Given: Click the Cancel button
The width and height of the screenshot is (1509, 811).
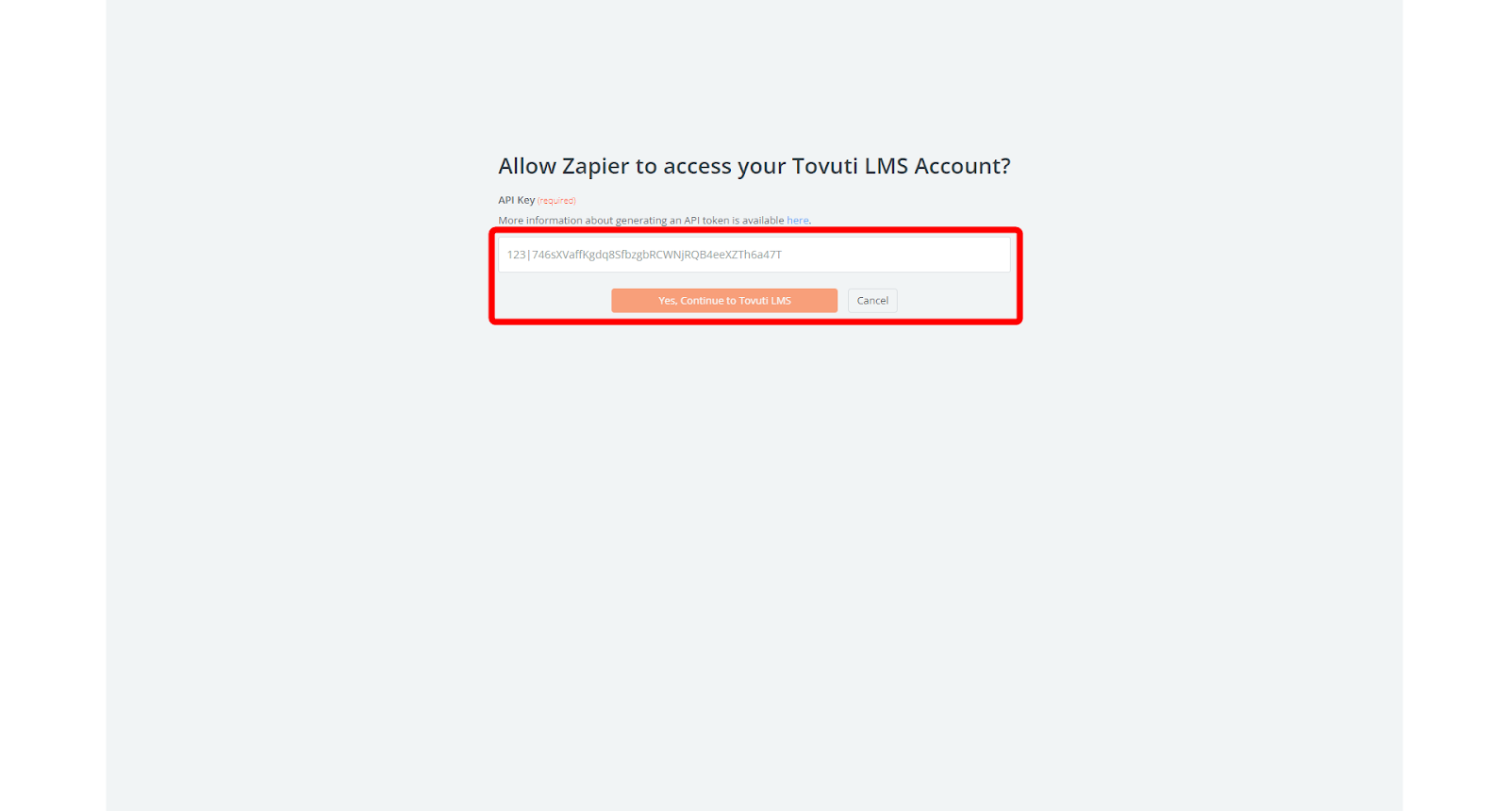Looking at the screenshot, I should click(x=872, y=301).
